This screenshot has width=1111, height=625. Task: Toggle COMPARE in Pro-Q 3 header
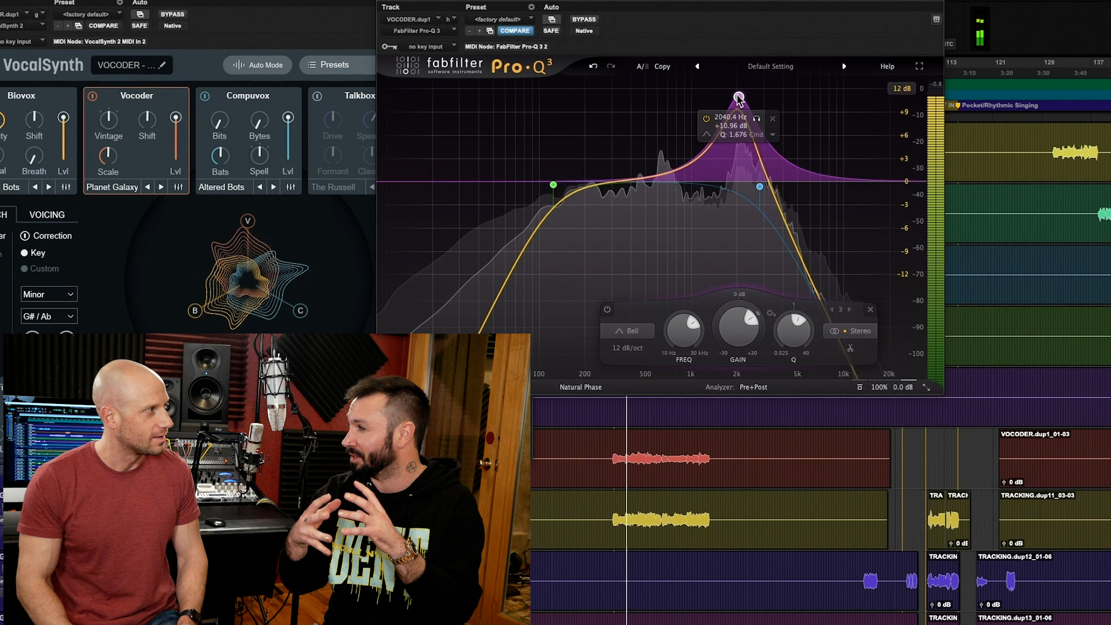coord(514,31)
